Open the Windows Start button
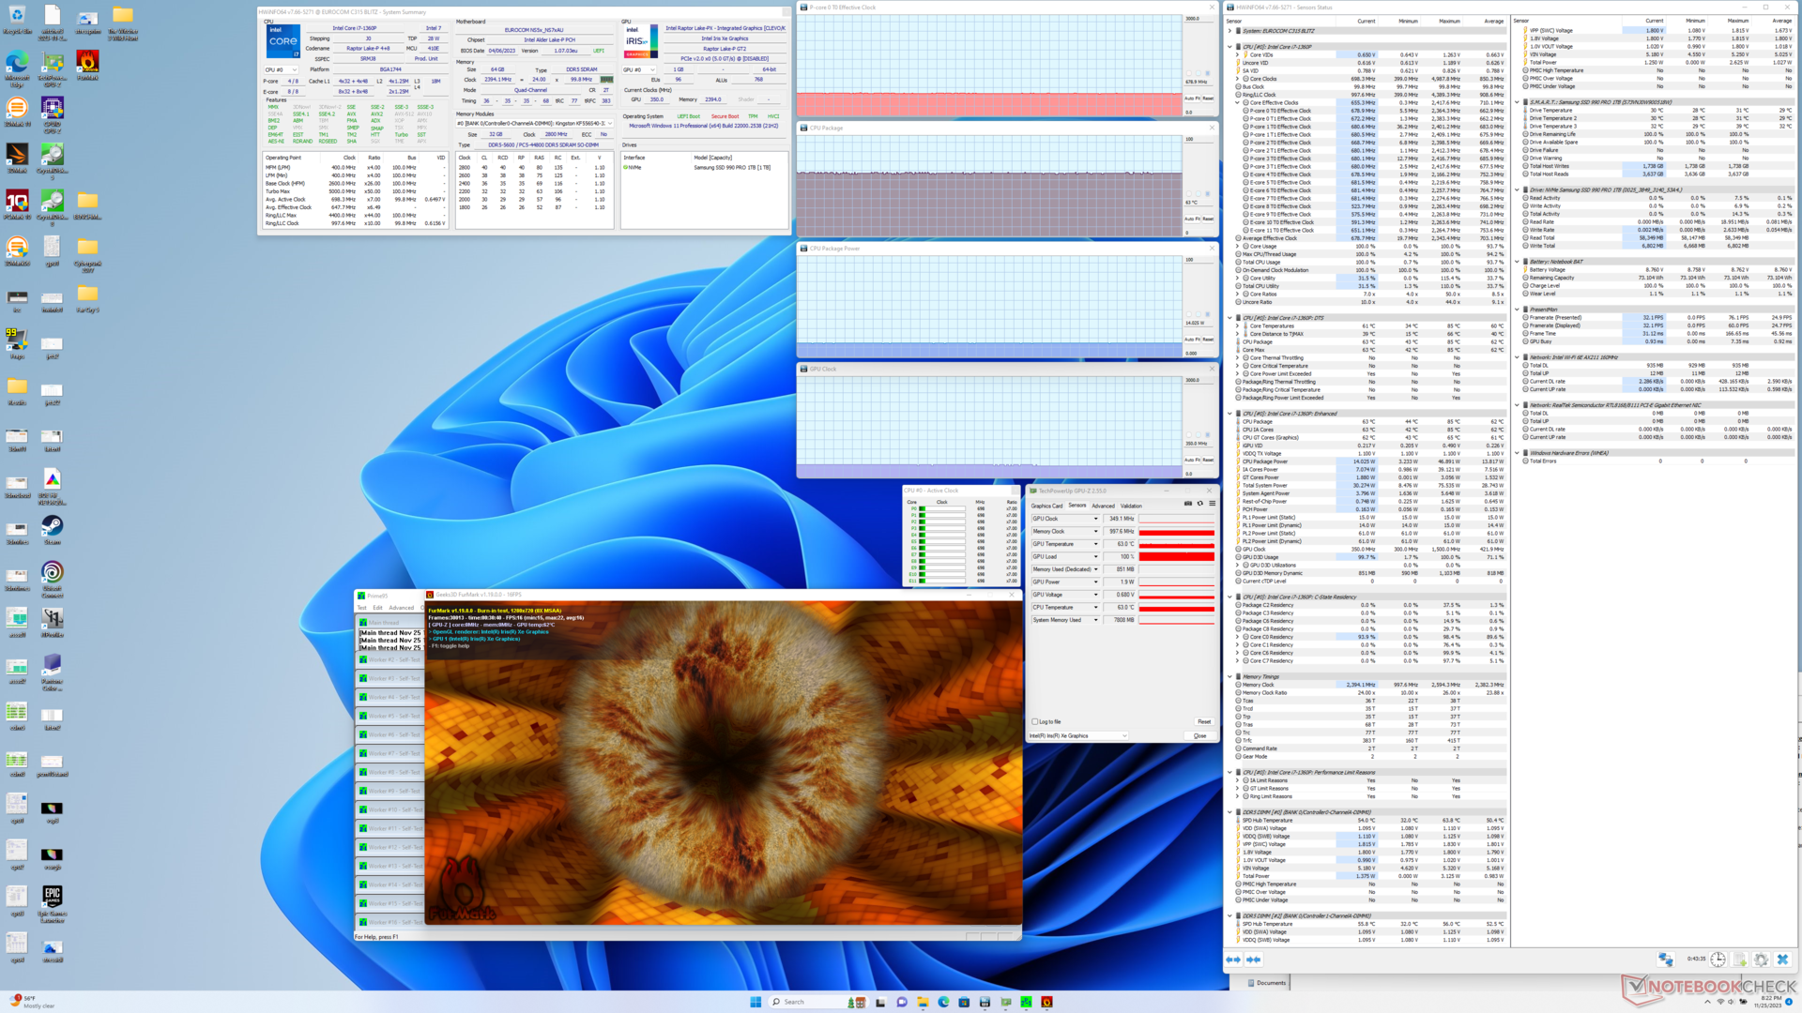The height and width of the screenshot is (1013, 1802). (756, 1002)
